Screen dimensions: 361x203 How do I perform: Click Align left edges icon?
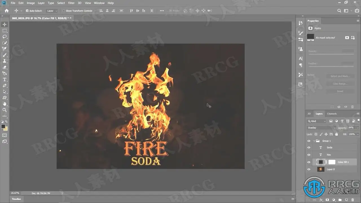coord(101,11)
